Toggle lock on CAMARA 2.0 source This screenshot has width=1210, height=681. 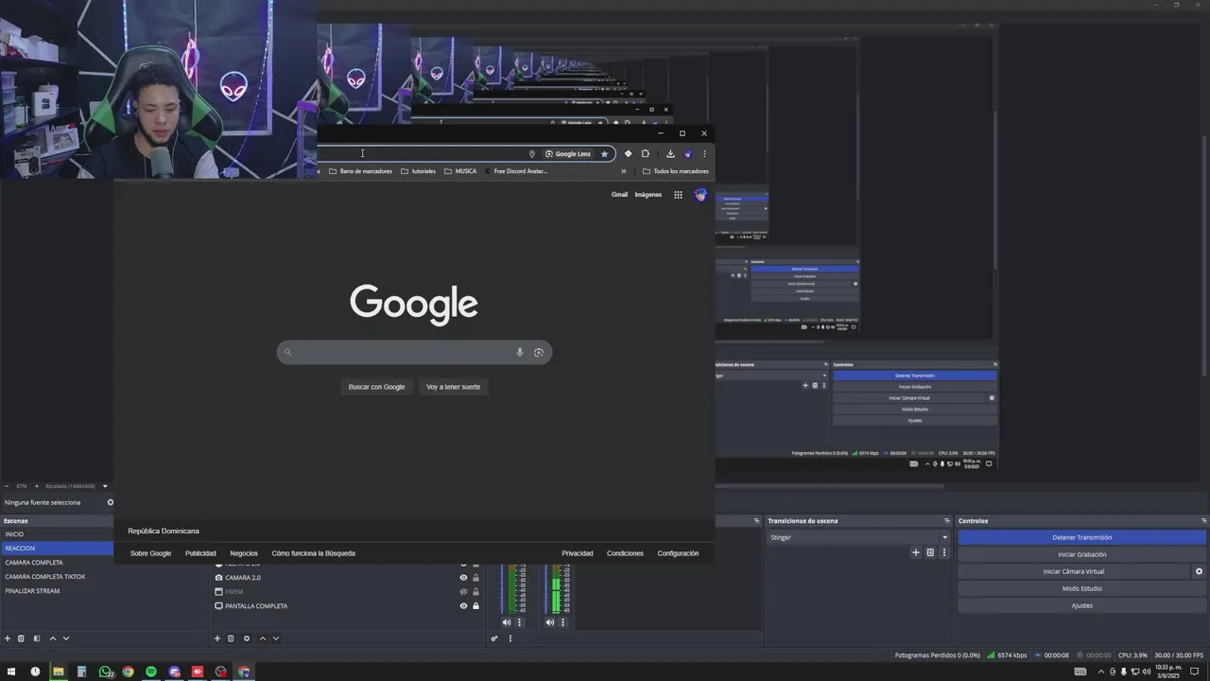tap(475, 577)
